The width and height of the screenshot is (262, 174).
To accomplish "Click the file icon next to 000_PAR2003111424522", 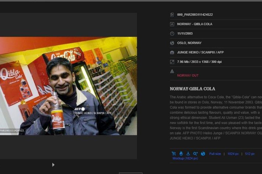I will pos(172,15).
